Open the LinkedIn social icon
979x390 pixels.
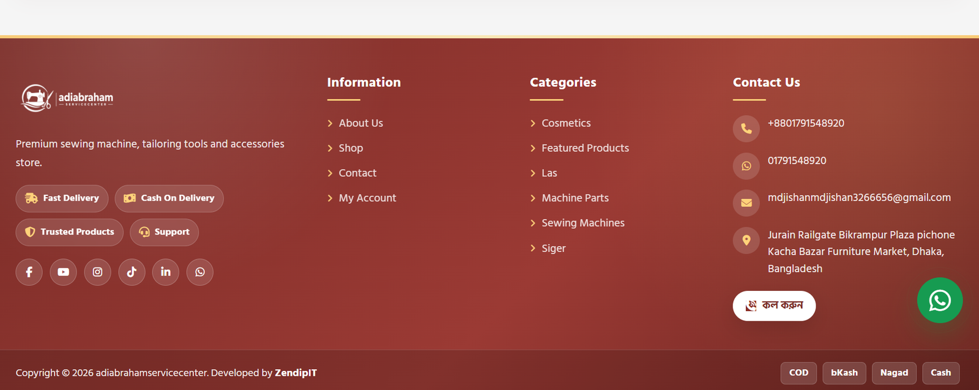click(165, 272)
